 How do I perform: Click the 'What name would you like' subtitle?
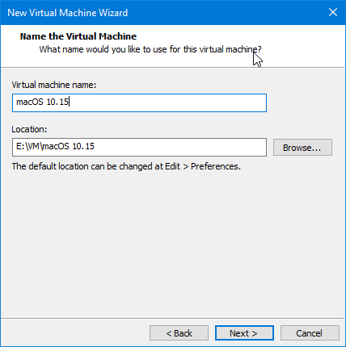click(150, 49)
